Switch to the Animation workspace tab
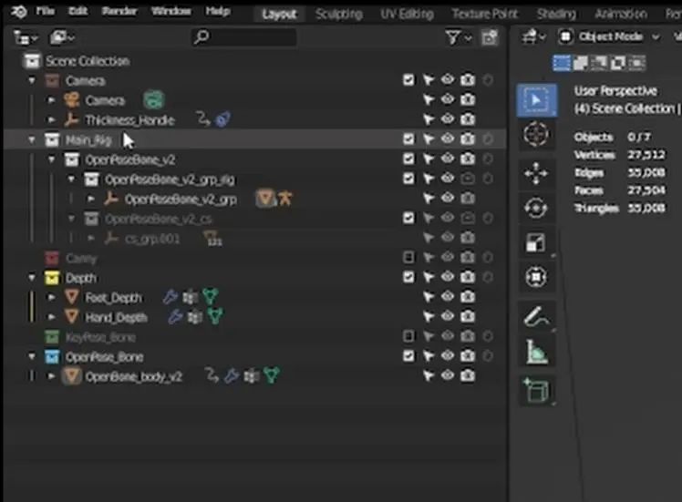682x502 pixels. click(621, 14)
